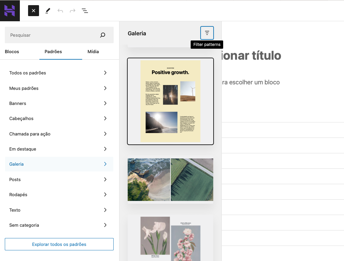Image resolution: width=344 pixels, height=261 pixels.
Task: Insert the Positive growth pattern
Action: [170, 101]
